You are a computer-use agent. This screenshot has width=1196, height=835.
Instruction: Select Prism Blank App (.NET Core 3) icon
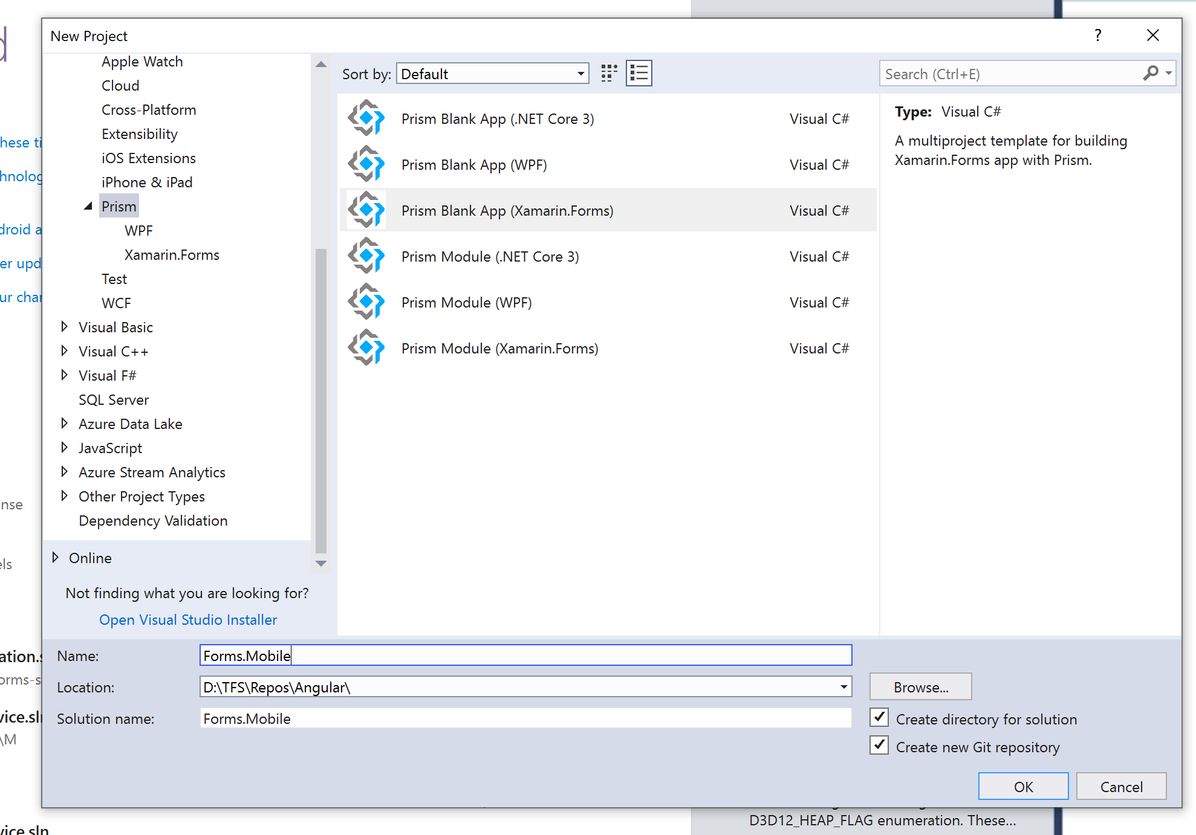coord(366,118)
